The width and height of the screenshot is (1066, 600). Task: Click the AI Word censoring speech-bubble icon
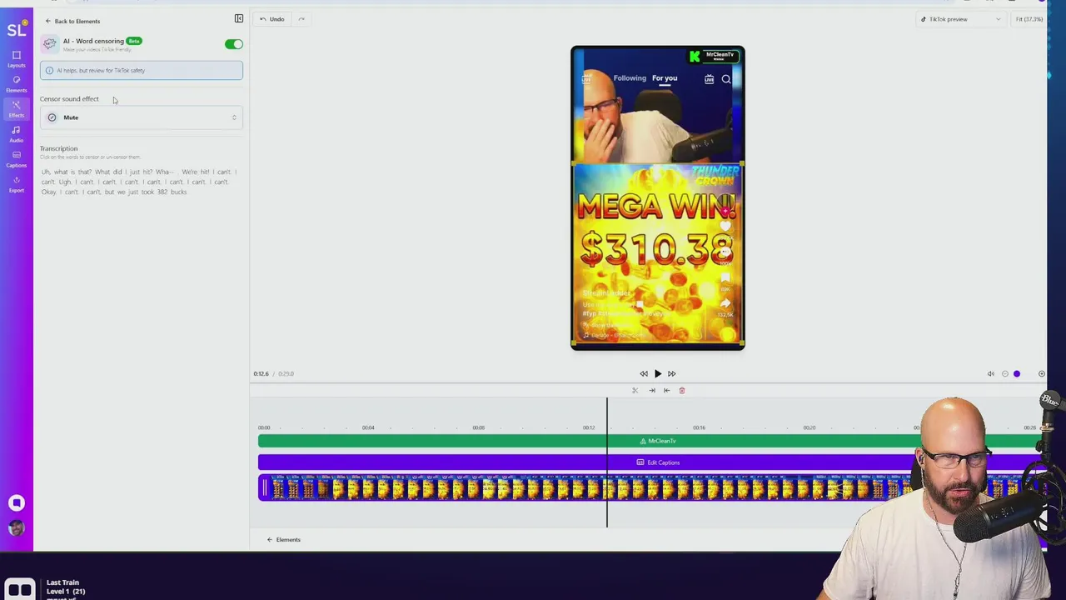(x=50, y=43)
